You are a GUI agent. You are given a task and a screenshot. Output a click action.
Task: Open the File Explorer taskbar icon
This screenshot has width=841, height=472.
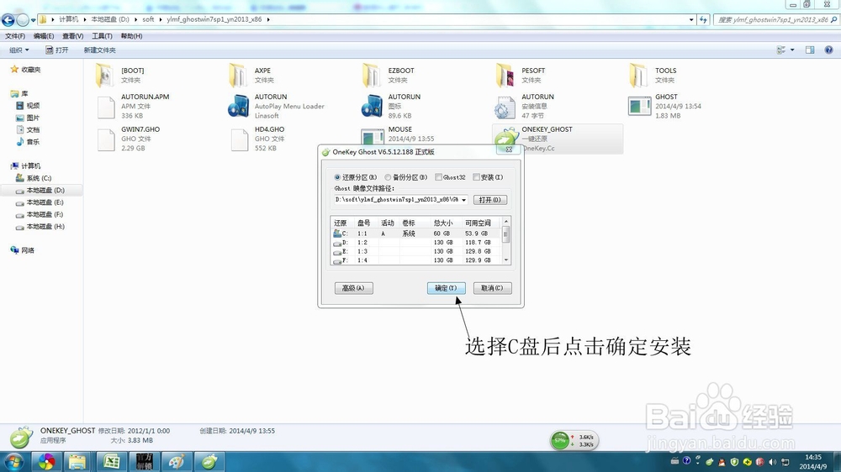[77, 461]
